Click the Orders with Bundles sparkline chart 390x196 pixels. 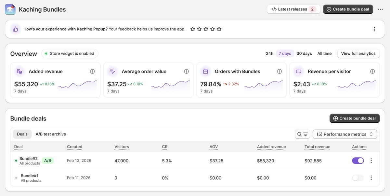click(x=264, y=86)
